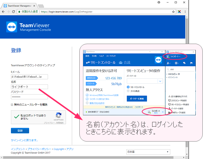Open the インプリント footer link
The width and height of the screenshot is (206, 159).
18,149
